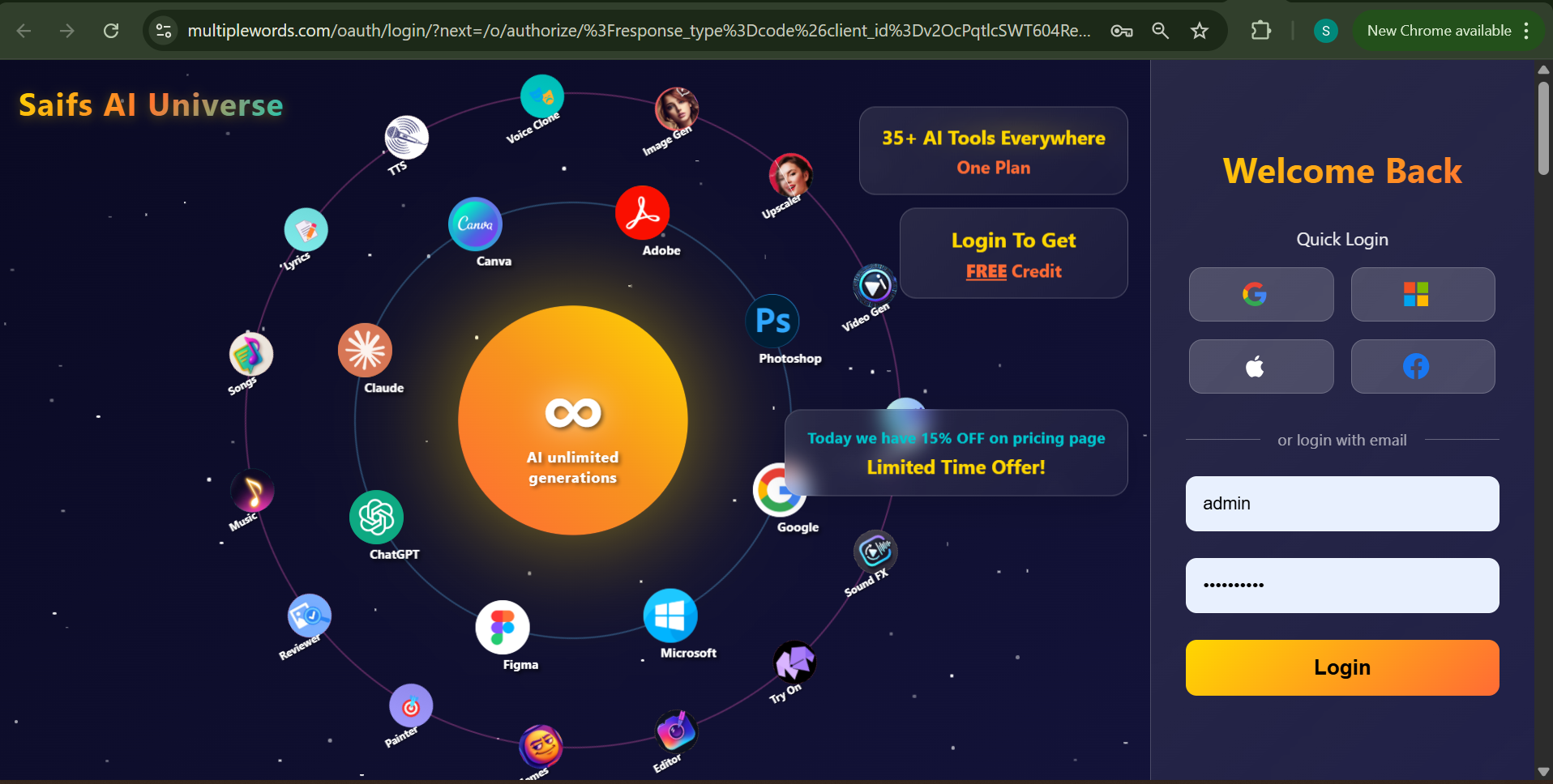Click the address bar URL
Screen dimensions: 1553x784
[x=639, y=31]
